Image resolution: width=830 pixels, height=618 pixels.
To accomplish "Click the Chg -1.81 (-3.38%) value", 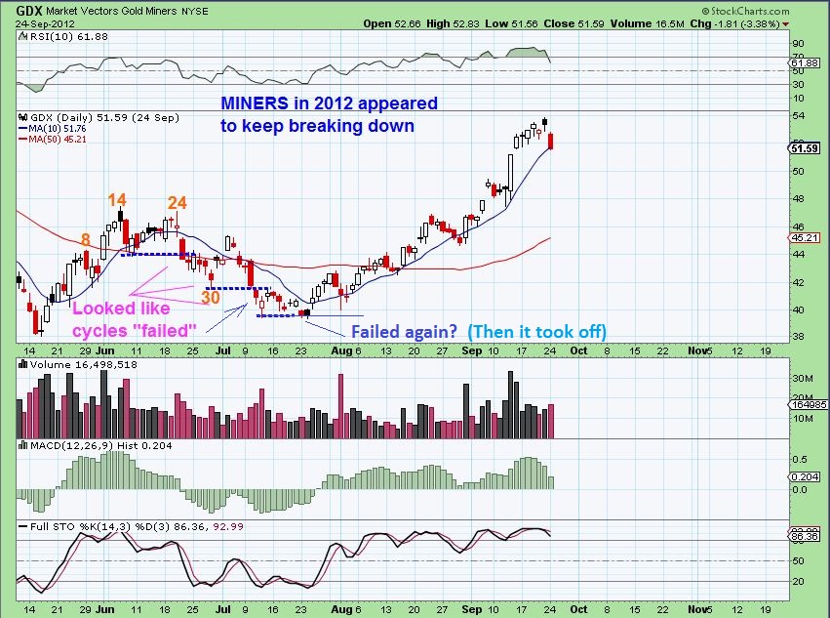I will pos(734,23).
